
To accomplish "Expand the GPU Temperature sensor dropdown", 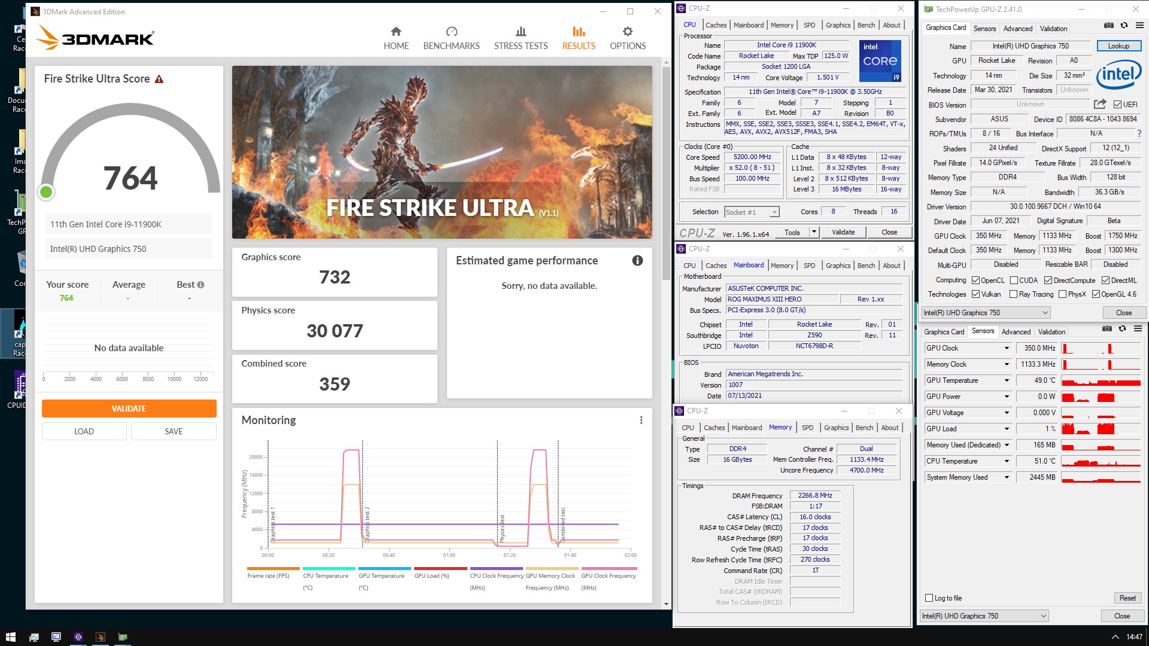I will coord(1007,380).
